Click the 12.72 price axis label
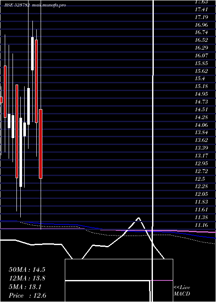This screenshot has height=302, width=216. click(x=201, y=171)
